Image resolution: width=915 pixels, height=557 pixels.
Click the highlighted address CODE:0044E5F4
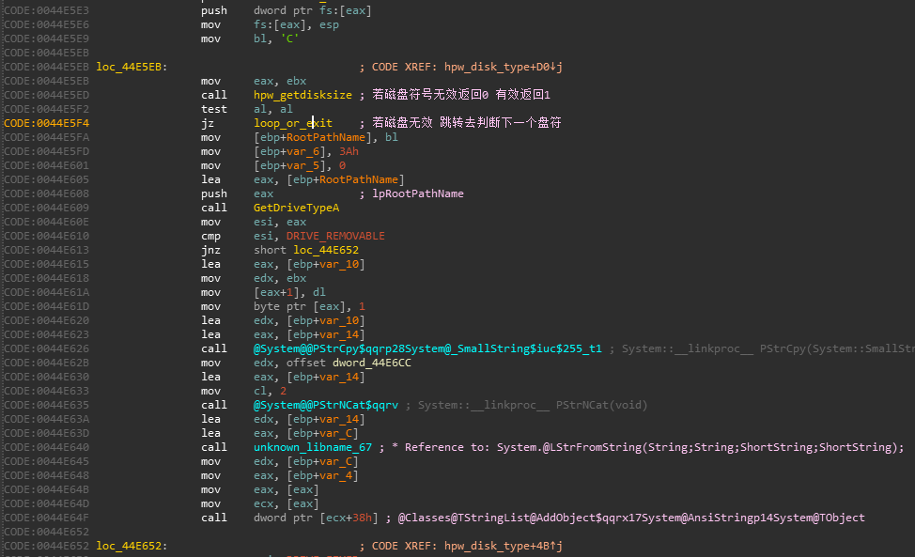[46, 123]
